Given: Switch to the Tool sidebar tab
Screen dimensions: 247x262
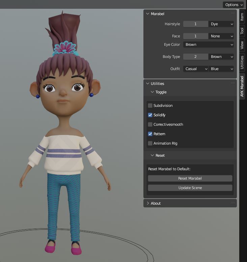Looking at the screenshot, I should pyautogui.click(x=242, y=31).
